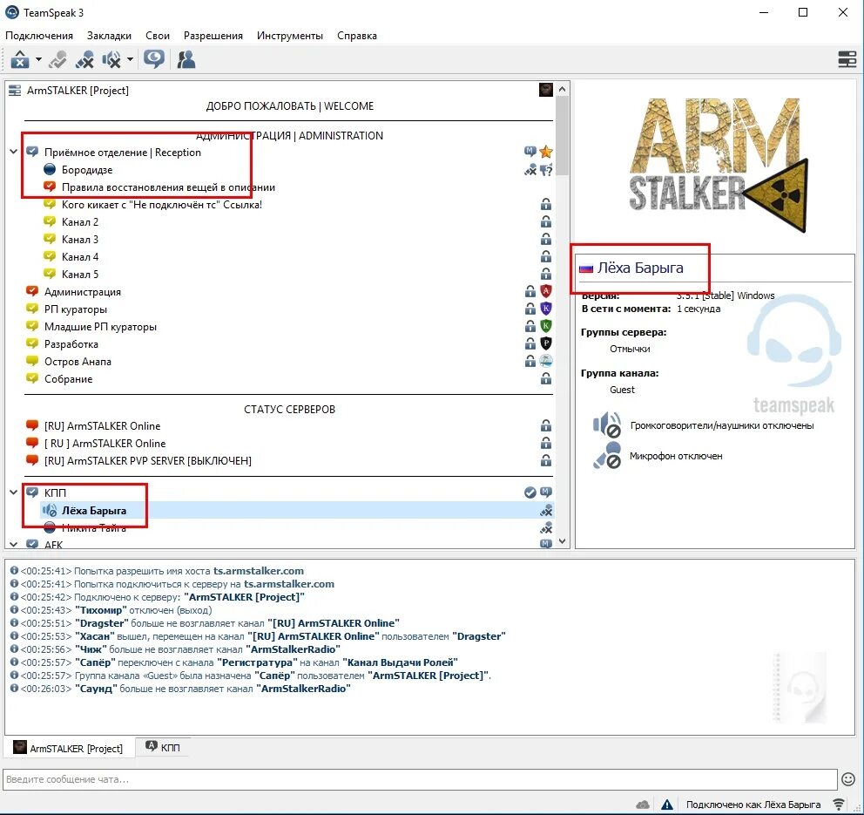This screenshot has height=815, width=864.
Task: Select the РП кураторы channel
Action: point(76,309)
